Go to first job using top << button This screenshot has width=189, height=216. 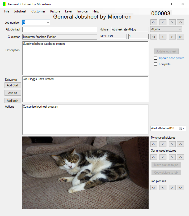[x=154, y=22]
